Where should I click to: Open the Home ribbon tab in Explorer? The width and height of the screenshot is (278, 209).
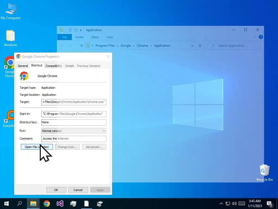pos(80,37)
